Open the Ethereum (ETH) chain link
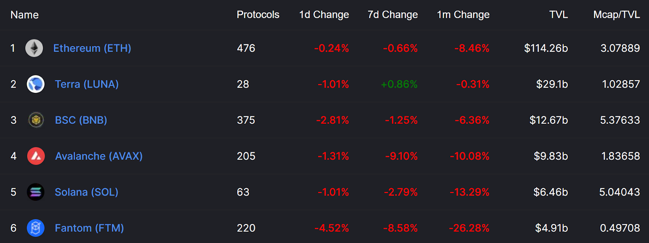The height and width of the screenshot is (243, 649). 92,48
